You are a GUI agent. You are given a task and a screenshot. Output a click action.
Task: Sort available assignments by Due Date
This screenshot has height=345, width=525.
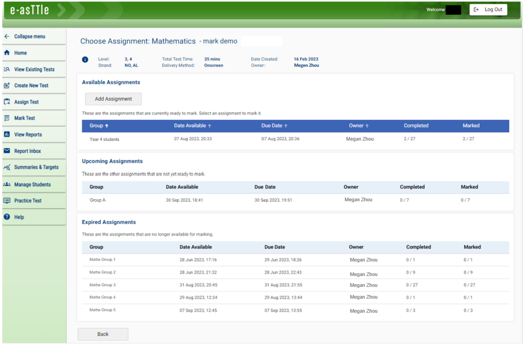274,126
